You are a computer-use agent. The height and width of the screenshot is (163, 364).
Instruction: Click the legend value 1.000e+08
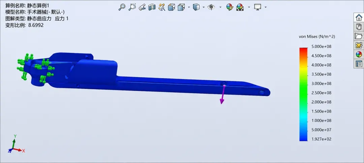point(321,121)
